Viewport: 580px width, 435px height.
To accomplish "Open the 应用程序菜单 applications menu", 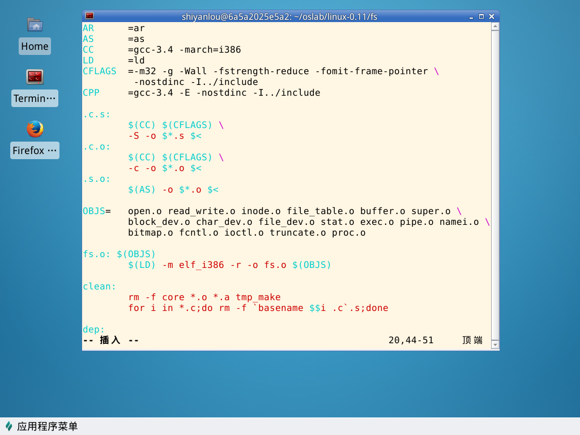I will point(48,426).
